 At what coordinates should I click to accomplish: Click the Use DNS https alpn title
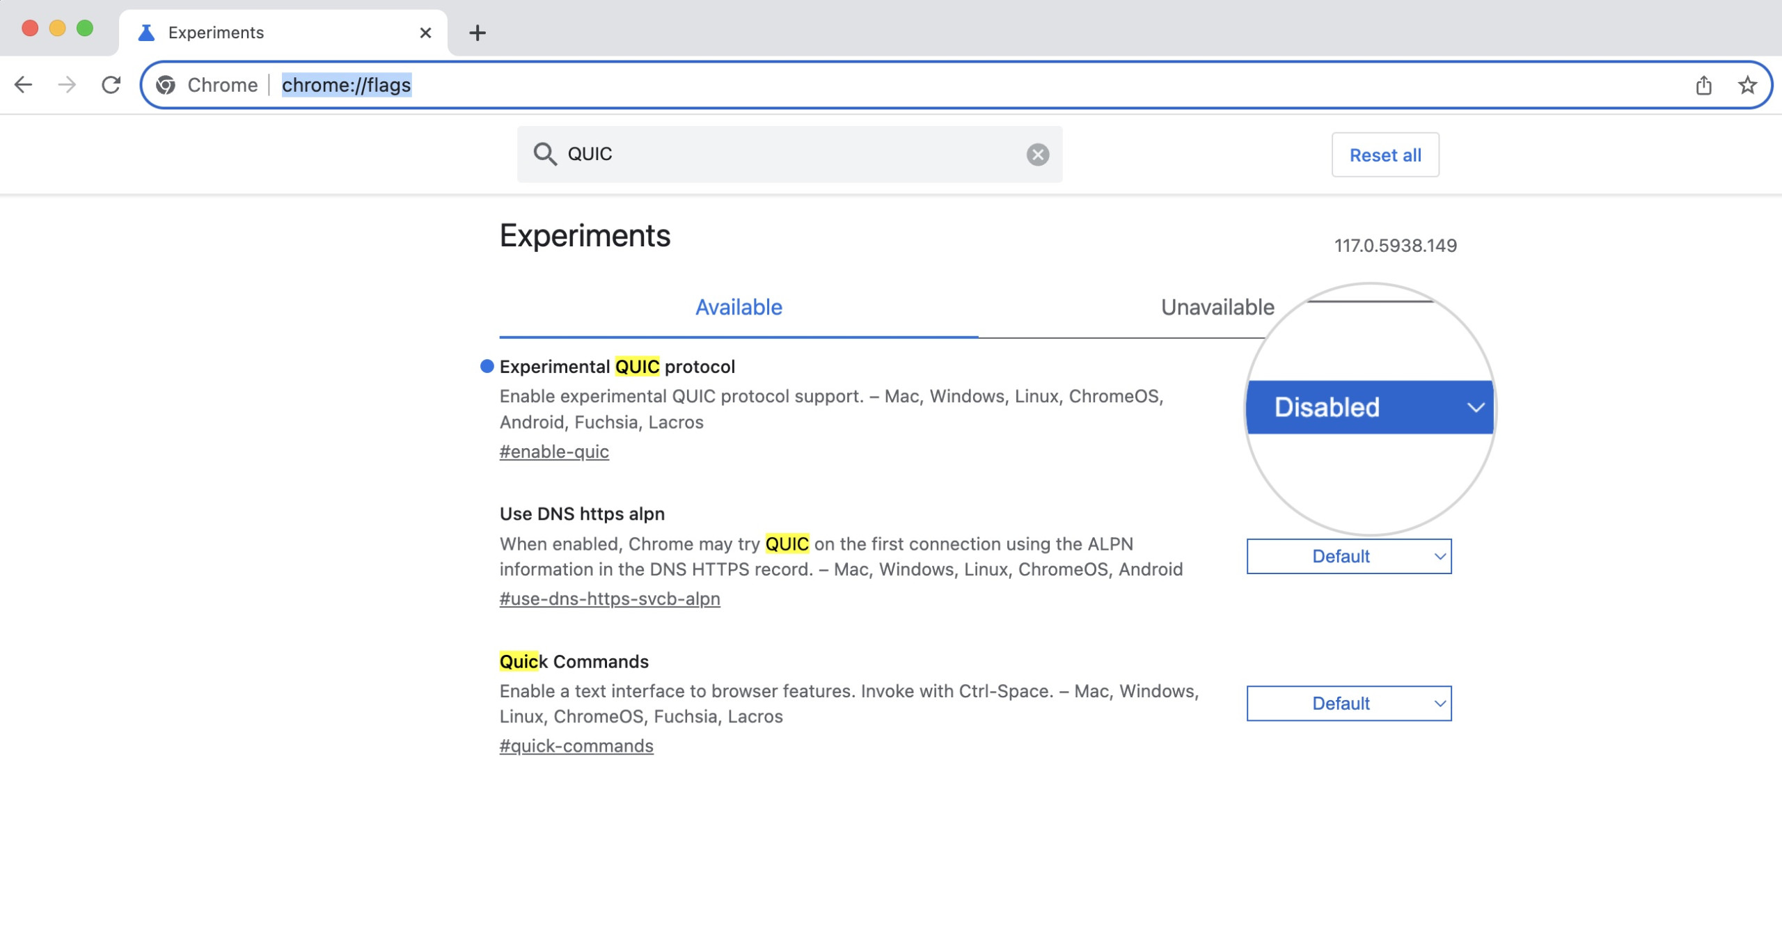(582, 514)
